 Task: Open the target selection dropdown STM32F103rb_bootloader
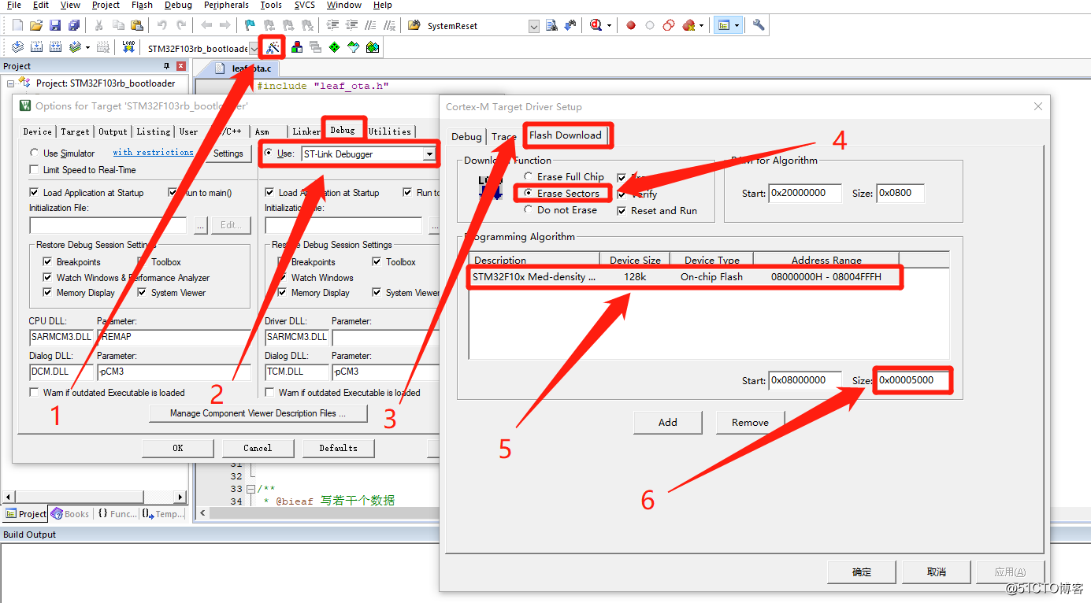coord(254,48)
